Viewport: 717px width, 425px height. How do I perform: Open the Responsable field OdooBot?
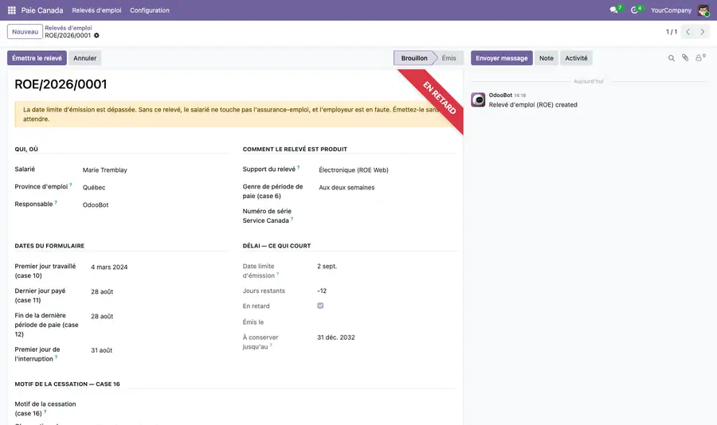pyautogui.click(x=155, y=205)
